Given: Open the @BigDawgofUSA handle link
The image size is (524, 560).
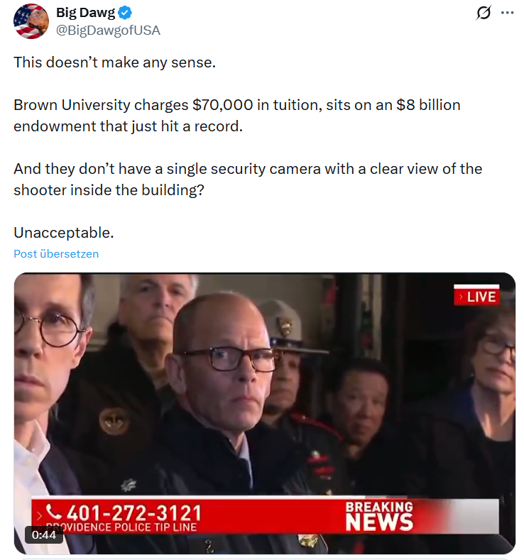Looking at the screenshot, I should pos(108,31).
